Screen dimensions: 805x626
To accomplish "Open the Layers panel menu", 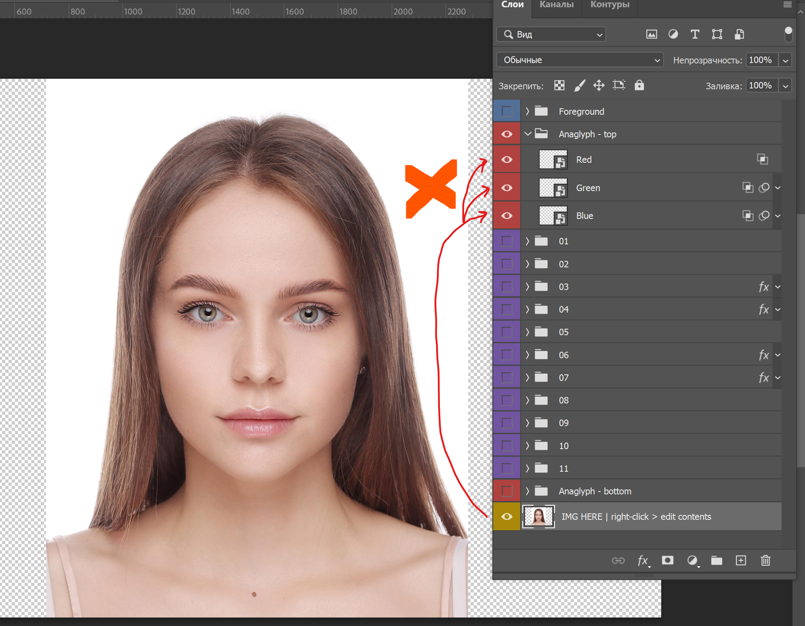I will pos(787,5).
